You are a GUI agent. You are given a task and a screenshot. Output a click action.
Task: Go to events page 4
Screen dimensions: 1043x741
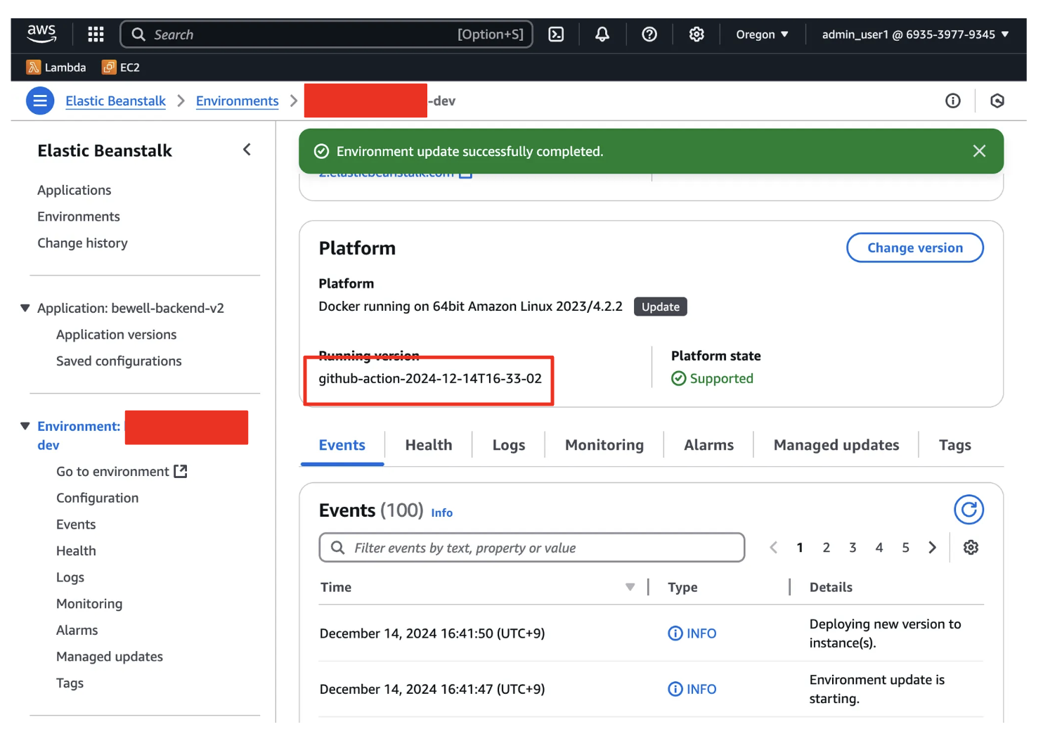click(x=879, y=547)
